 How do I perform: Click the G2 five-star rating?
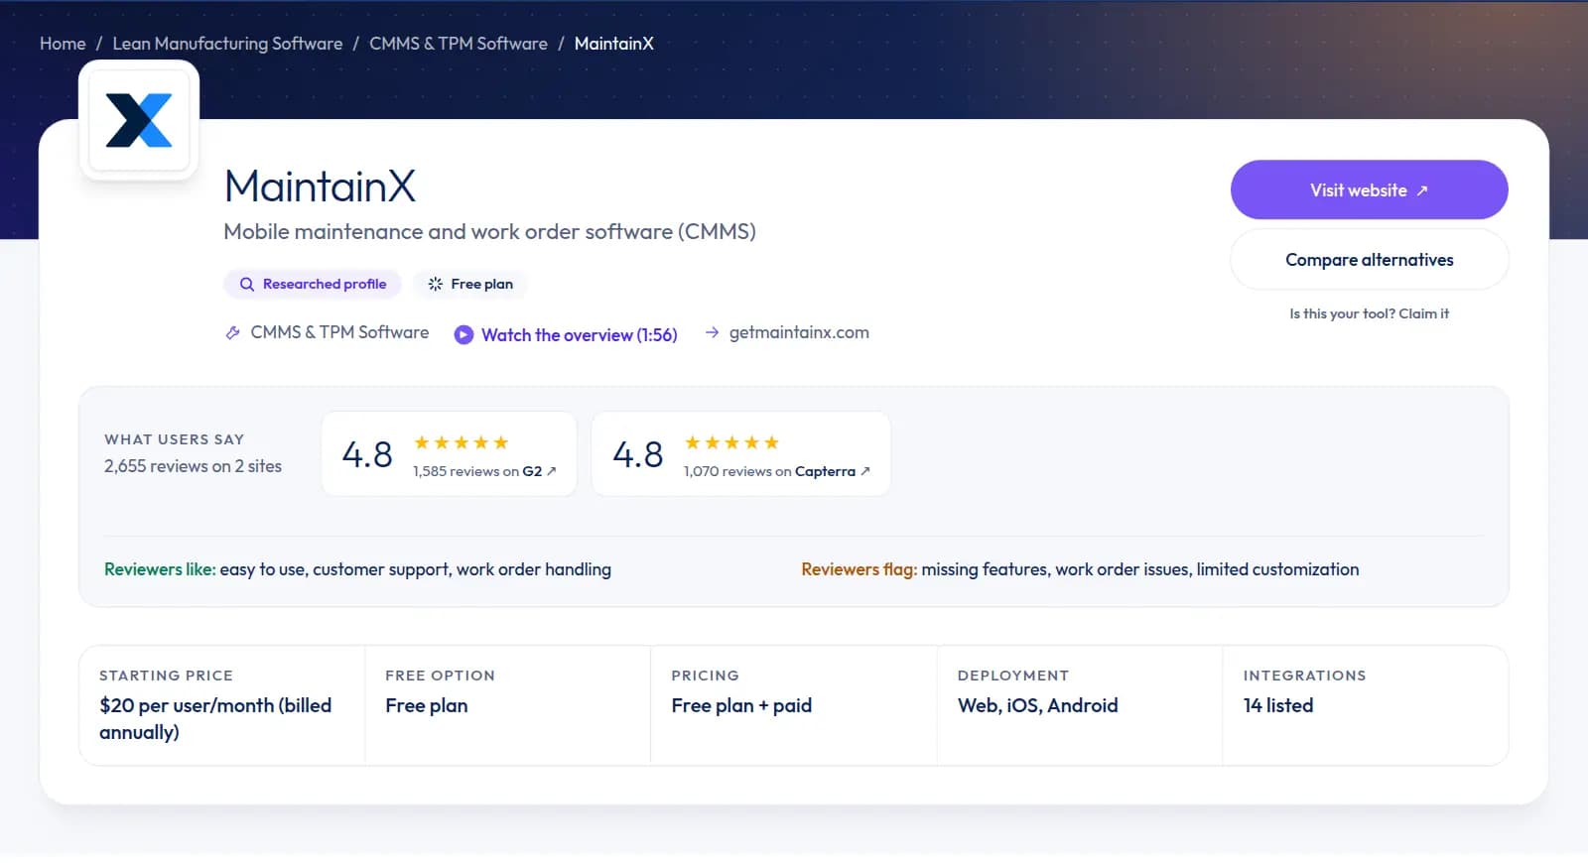pyautogui.click(x=462, y=442)
